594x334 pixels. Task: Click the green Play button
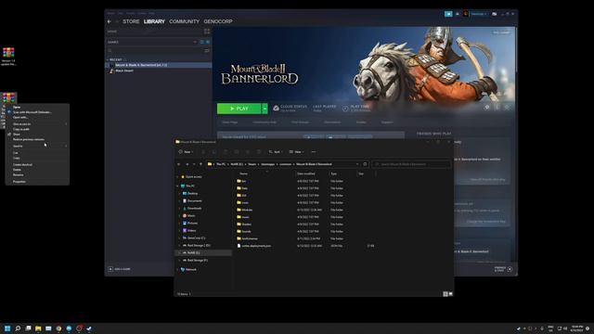[x=239, y=109]
